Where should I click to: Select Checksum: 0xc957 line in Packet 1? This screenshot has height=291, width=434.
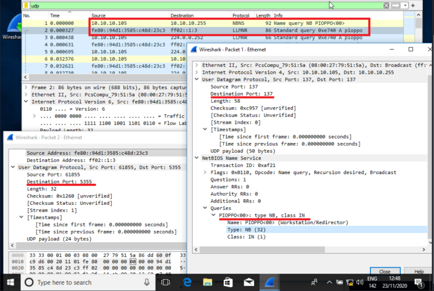[253, 108]
